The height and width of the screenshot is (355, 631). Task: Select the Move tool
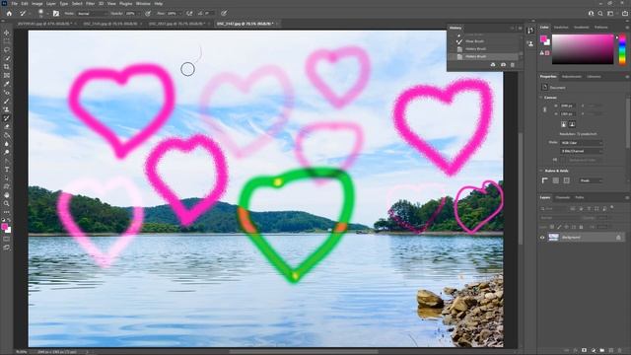7,33
